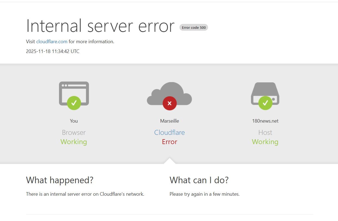The height and width of the screenshot is (221, 338).
Task: Click the Internal server error heading
Action: (100, 26)
